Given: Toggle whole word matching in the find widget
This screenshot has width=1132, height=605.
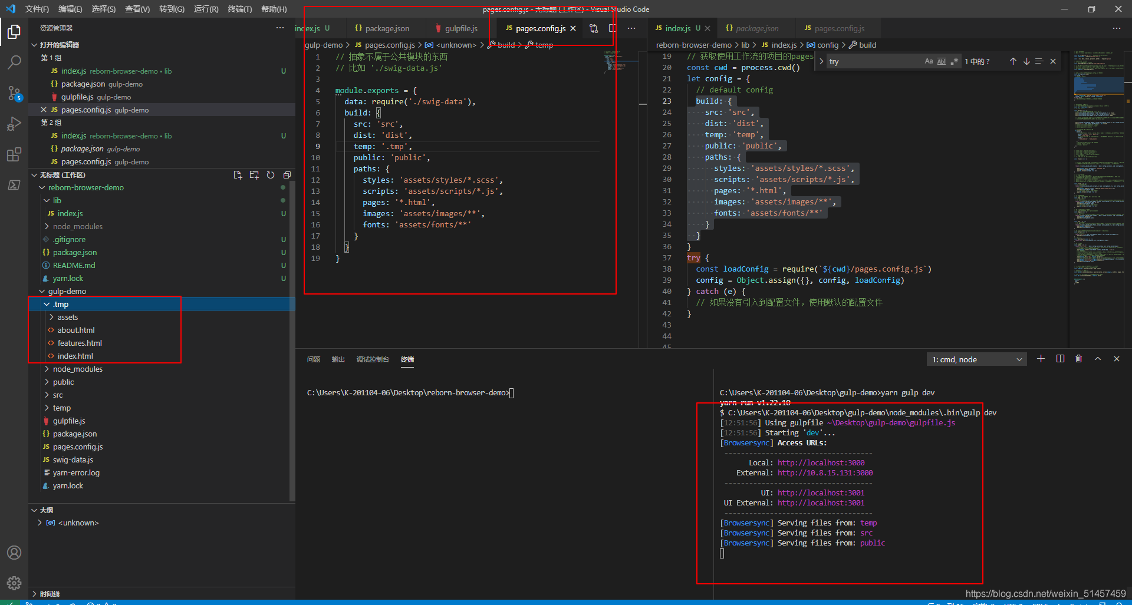Looking at the screenshot, I should click(x=942, y=61).
